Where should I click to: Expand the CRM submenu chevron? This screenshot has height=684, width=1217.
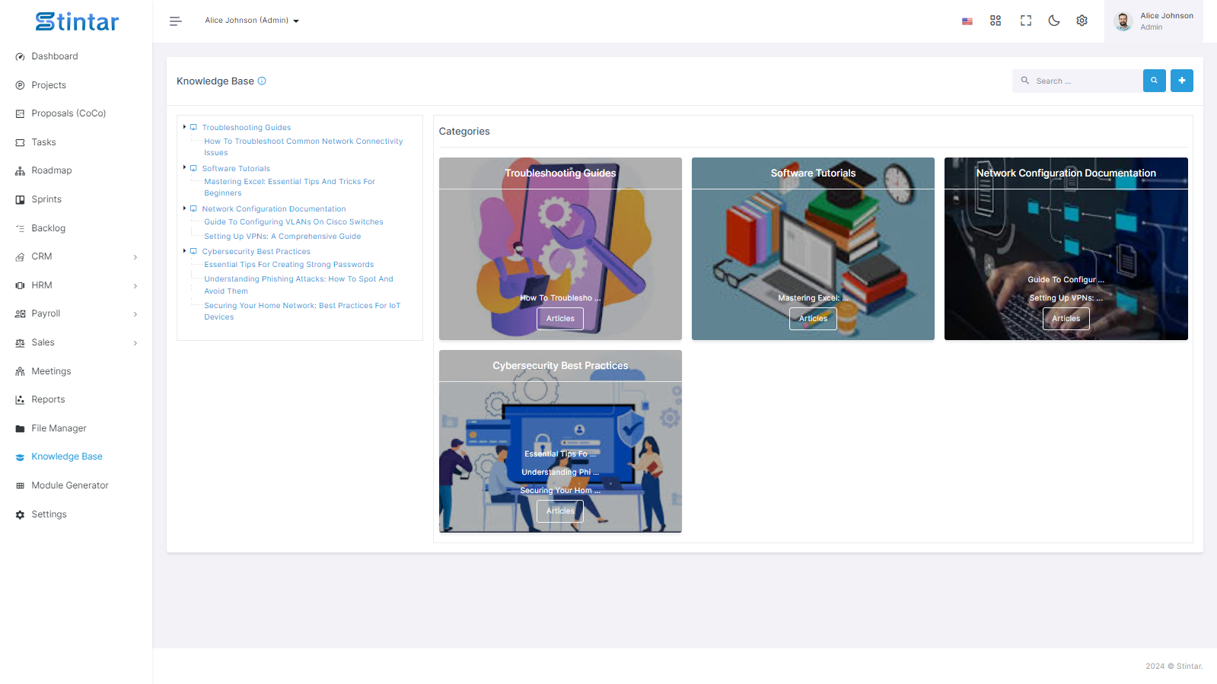click(x=135, y=257)
